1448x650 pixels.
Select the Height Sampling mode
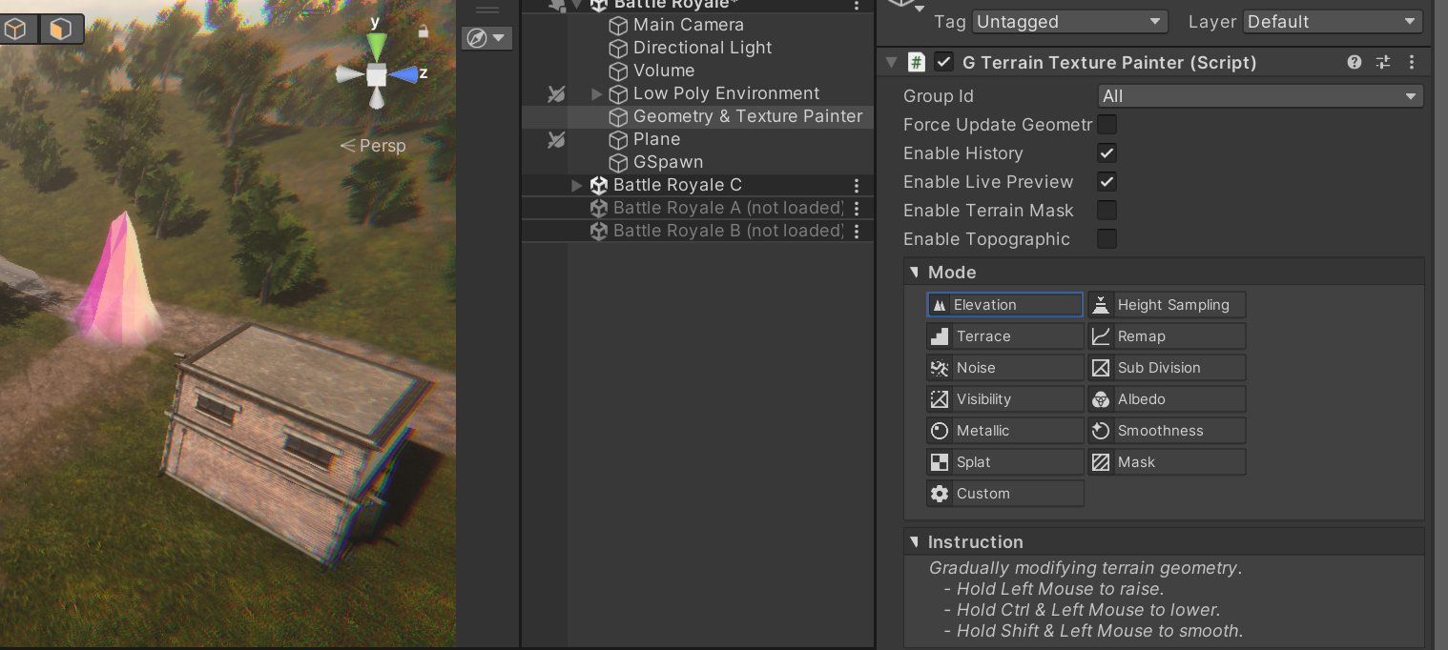point(1167,305)
